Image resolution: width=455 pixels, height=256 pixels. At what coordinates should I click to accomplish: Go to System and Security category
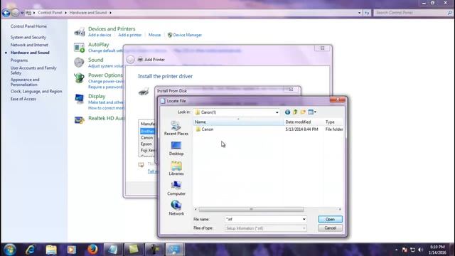(x=28, y=37)
